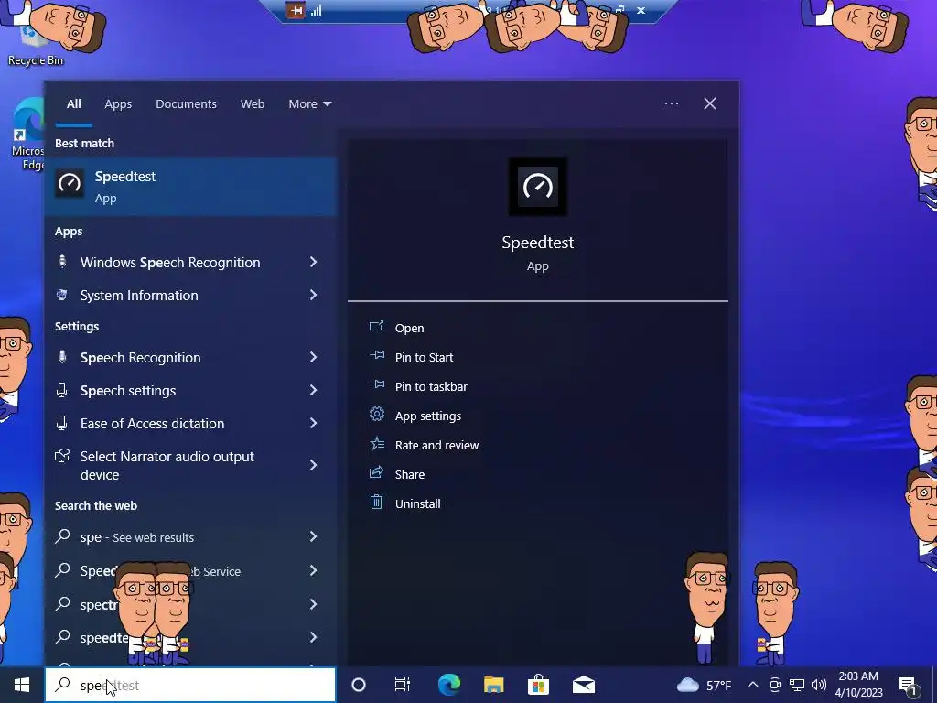Click the Share arrow icon
The width and height of the screenshot is (937, 703).
click(376, 473)
